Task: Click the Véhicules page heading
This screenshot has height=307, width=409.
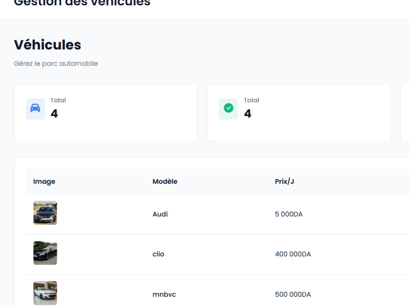Action: click(x=47, y=45)
